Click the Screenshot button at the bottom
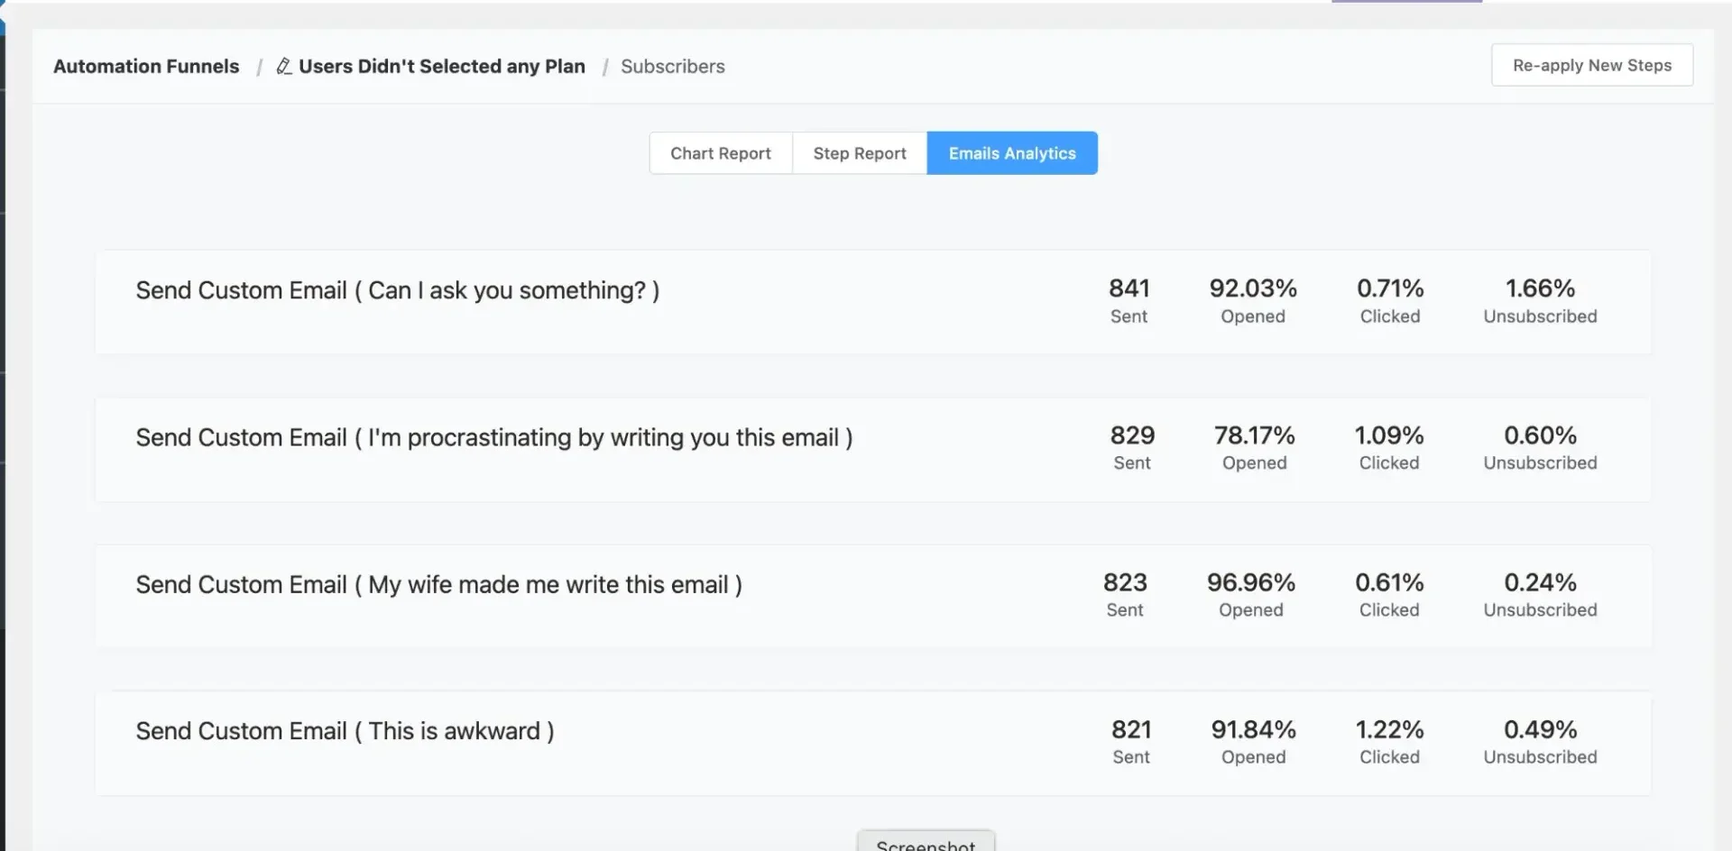The image size is (1732, 851). [926, 842]
